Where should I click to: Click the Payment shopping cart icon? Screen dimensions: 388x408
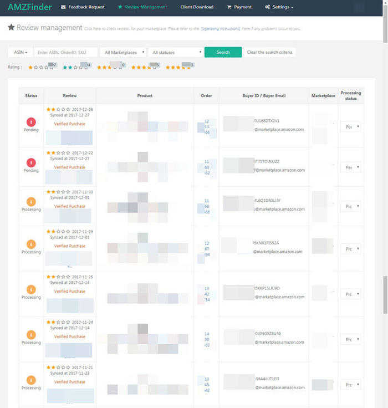point(229,7)
